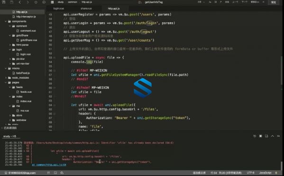Open the study - H5 console tab
This screenshot has height=176, width=284.
pos(9,136)
